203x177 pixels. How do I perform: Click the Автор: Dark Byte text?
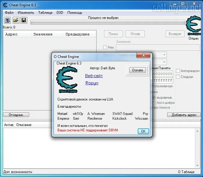point(102,68)
